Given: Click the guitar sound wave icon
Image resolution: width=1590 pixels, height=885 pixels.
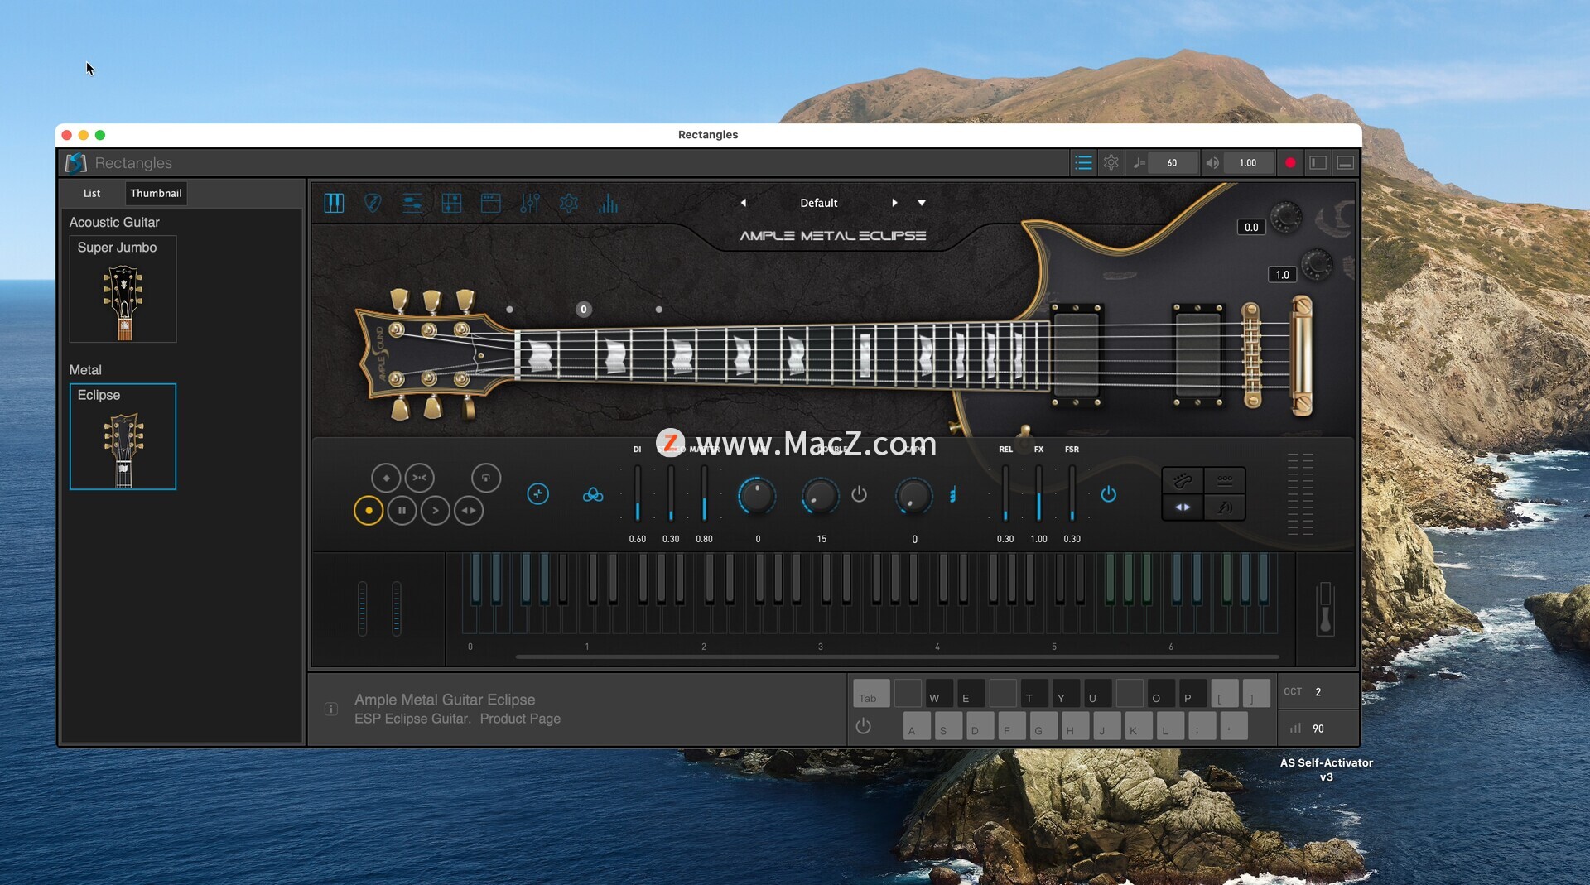Looking at the screenshot, I should (1225, 507).
